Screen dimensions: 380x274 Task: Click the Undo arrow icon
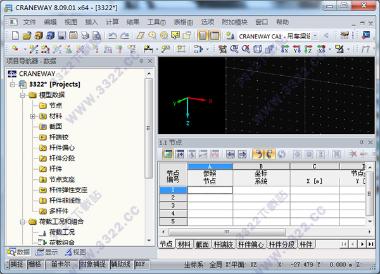pyautogui.click(x=112, y=35)
